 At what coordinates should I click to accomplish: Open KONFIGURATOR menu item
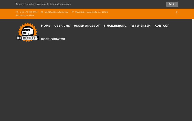tap(53, 39)
